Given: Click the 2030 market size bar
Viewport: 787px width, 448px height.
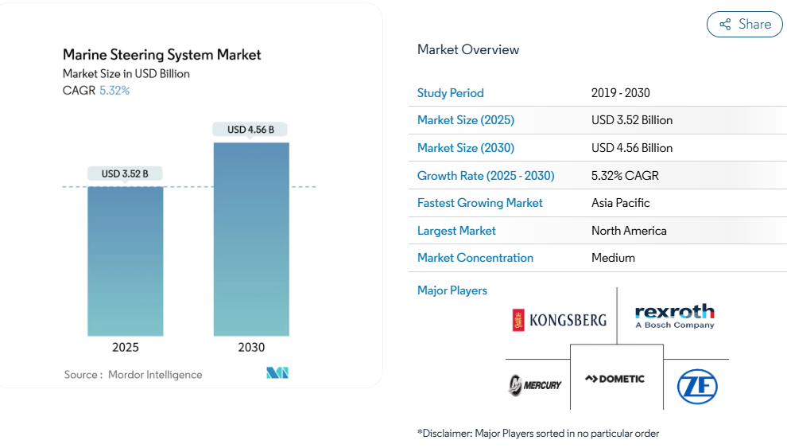Looking at the screenshot, I should pos(251,239).
